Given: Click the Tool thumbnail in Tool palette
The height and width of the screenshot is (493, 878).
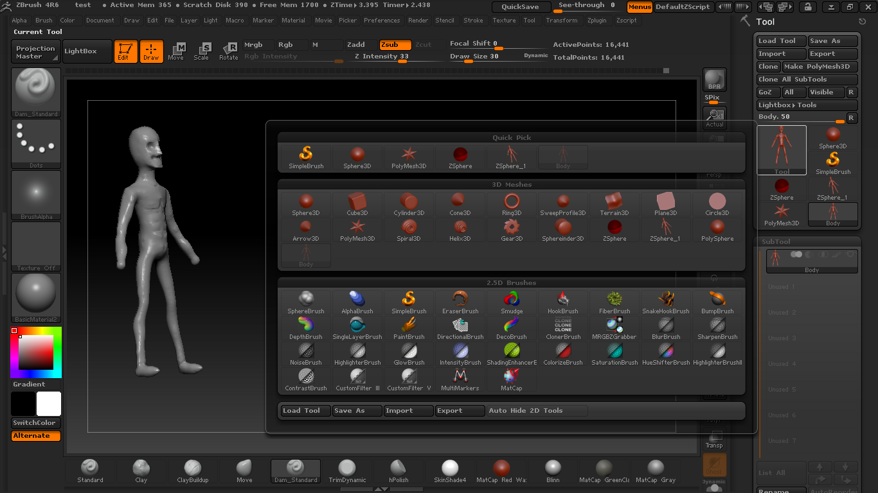Looking at the screenshot, I should pyautogui.click(x=782, y=150).
